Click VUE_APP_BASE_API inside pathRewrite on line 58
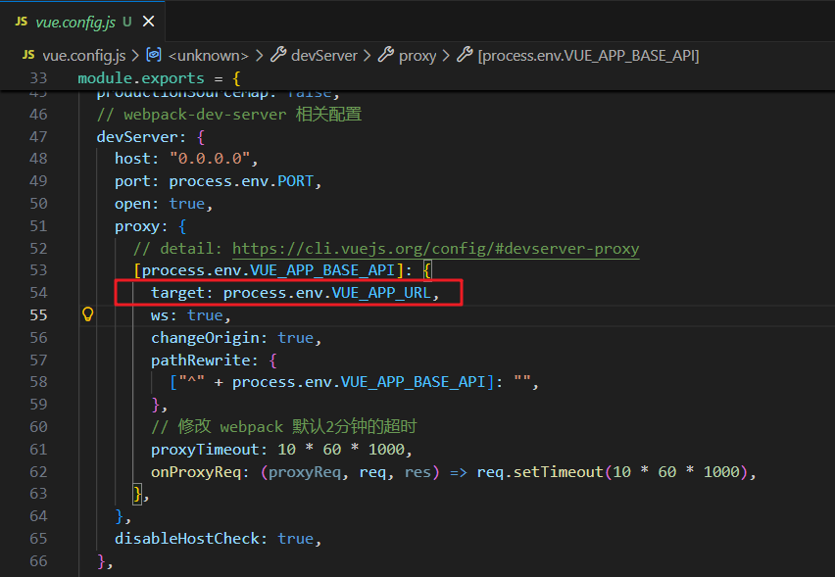835x577 pixels. pos(413,382)
